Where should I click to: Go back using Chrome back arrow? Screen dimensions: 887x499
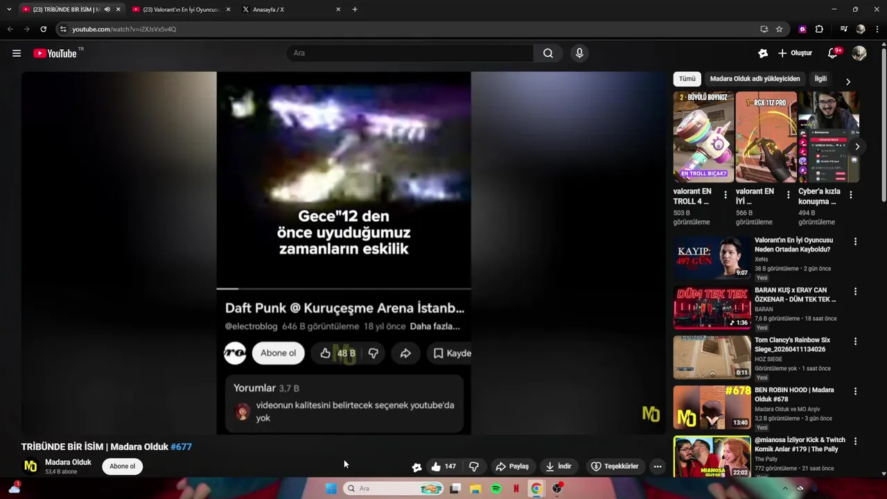click(x=10, y=29)
